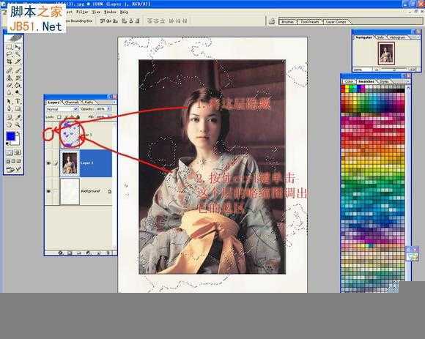The width and height of the screenshot is (425, 339).
Task: Click the top Layer 1 thumbnail
Action: 70,135
